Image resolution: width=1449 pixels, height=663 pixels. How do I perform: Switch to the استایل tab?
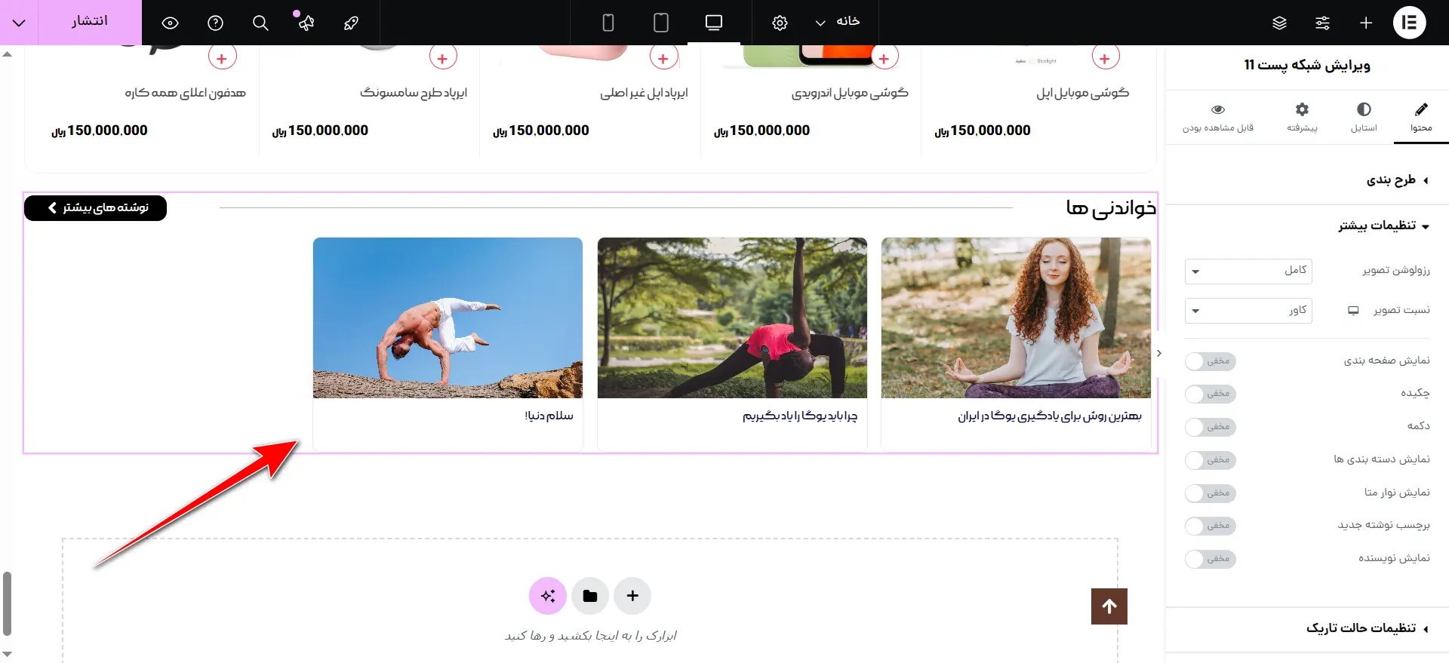click(x=1363, y=118)
